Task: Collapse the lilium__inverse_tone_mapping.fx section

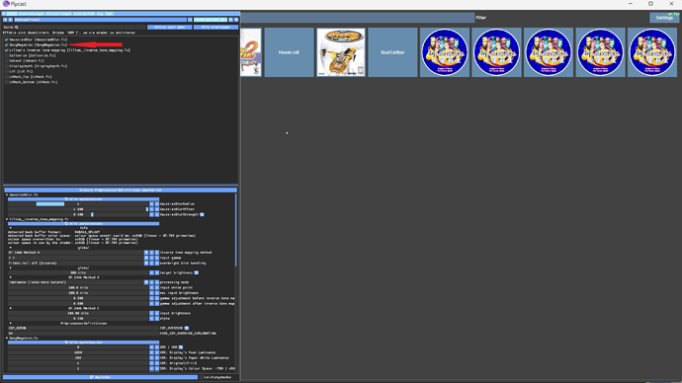Action: tap(7, 219)
